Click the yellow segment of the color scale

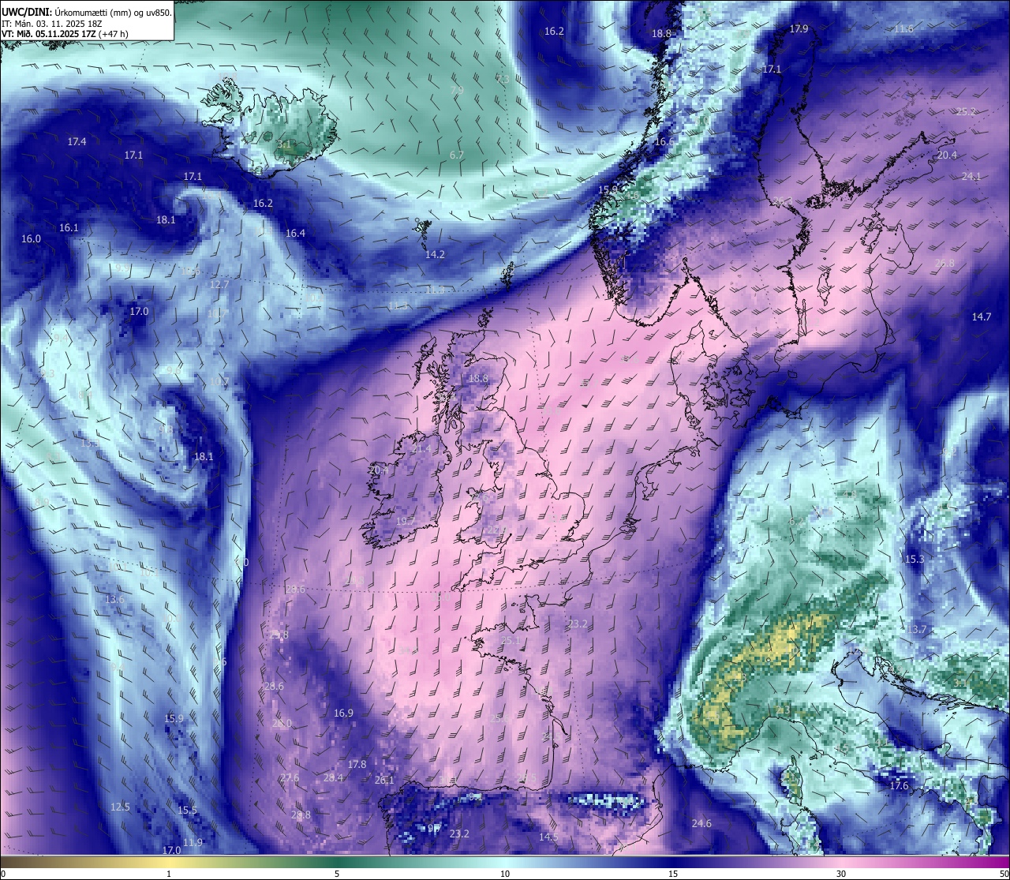coord(169,862)
